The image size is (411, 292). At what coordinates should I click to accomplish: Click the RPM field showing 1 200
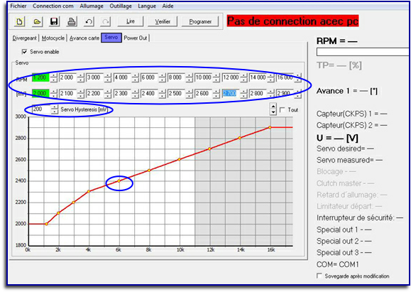[41, 77]
